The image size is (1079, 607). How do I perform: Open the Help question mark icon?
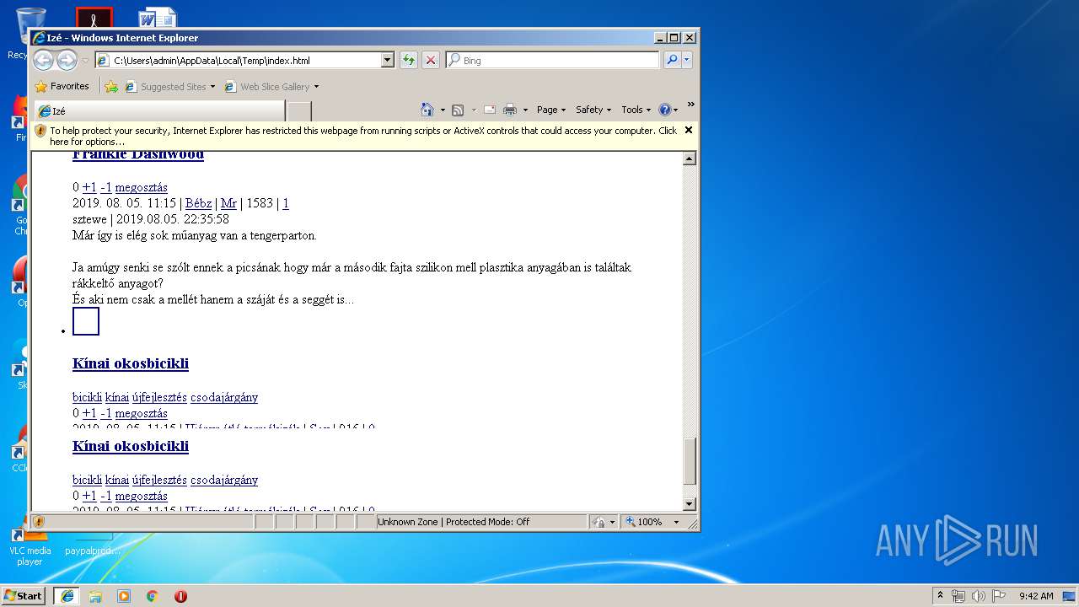[x=664, y=110]
